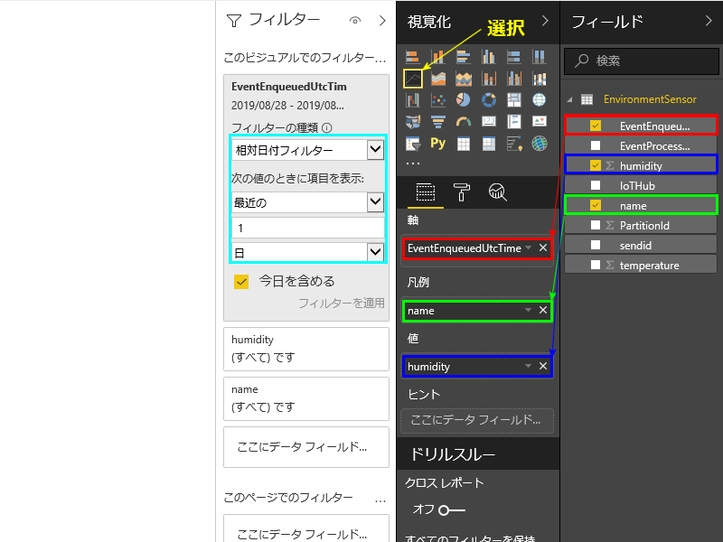The image size is (723, 542).
Task: Insert a Python visual
Action: coord(438,143)
